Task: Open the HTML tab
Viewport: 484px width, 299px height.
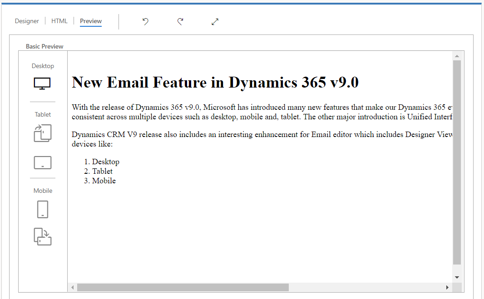Action: (59, 21)
